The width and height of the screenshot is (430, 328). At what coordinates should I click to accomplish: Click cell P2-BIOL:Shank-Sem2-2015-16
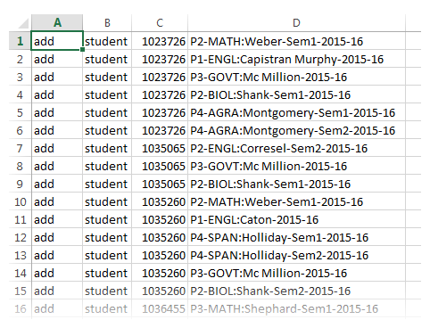click(296, 291)
